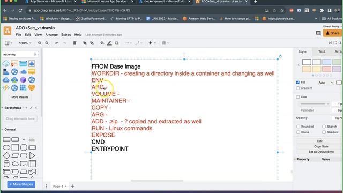Clear the azure asp search text
This screenshot has width=343, height=193.
click(x=35, y=54)
